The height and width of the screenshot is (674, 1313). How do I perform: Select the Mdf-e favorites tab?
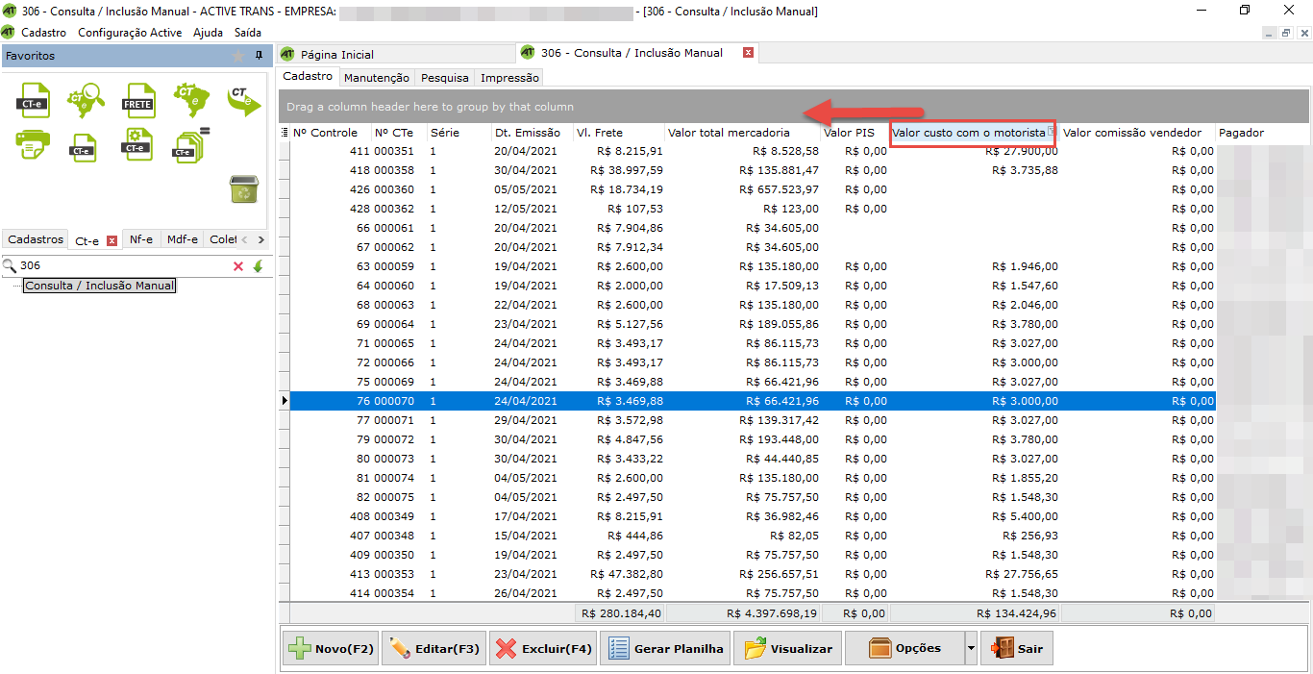point(183,239)
